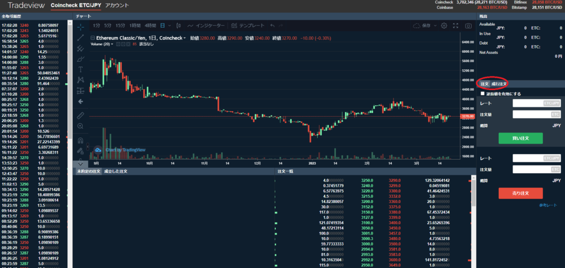Click the zoom in magnifier tool
Screen dimensions: 565x268
[81, 126]
